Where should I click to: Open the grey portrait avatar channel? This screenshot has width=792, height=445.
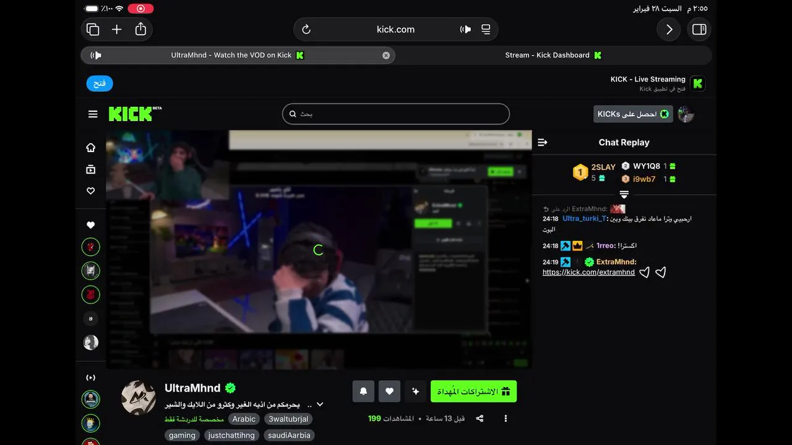click(x=91, y=342)
